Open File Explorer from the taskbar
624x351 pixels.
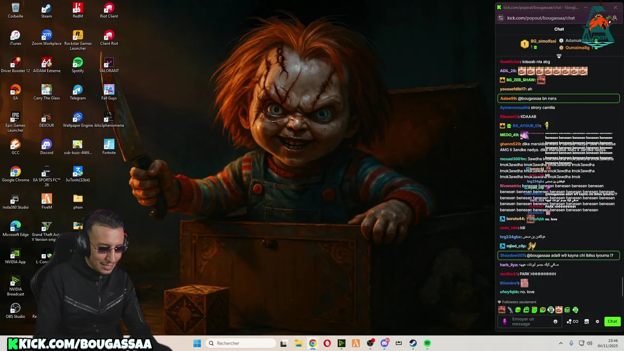[298, 343]
